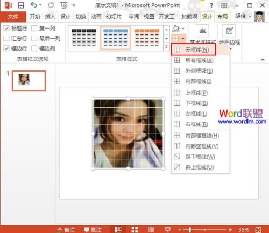269x233 pixels.
Task: Click the 备注 notes button
Action: point(66,230)
